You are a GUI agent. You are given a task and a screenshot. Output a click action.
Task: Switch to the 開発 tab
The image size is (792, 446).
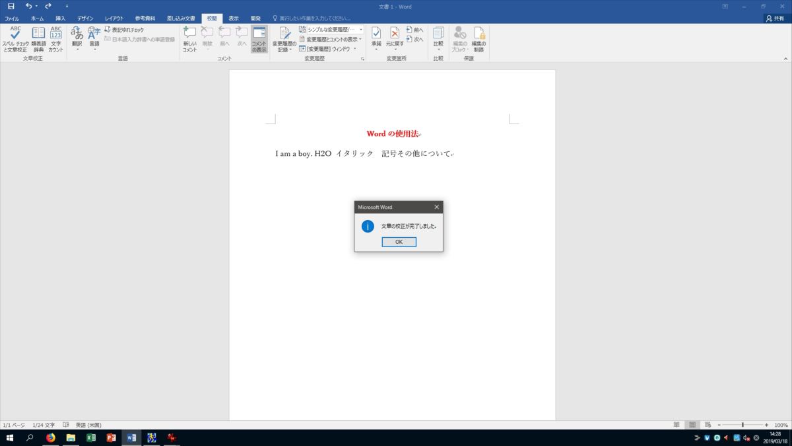coord(255,19)
